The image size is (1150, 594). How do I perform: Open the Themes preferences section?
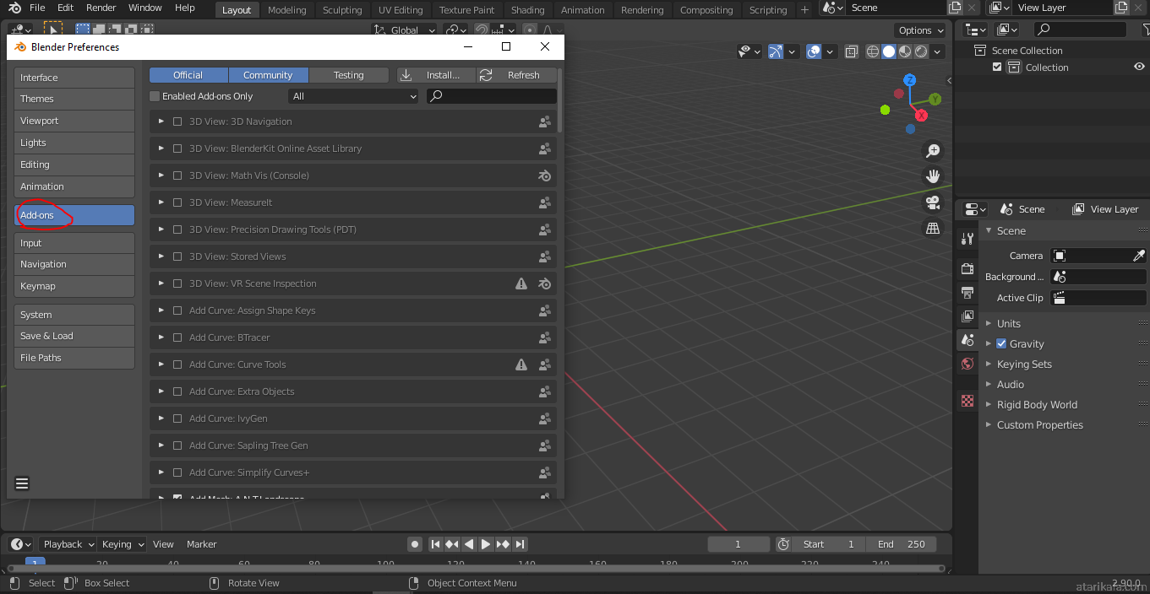pos(74,99)
